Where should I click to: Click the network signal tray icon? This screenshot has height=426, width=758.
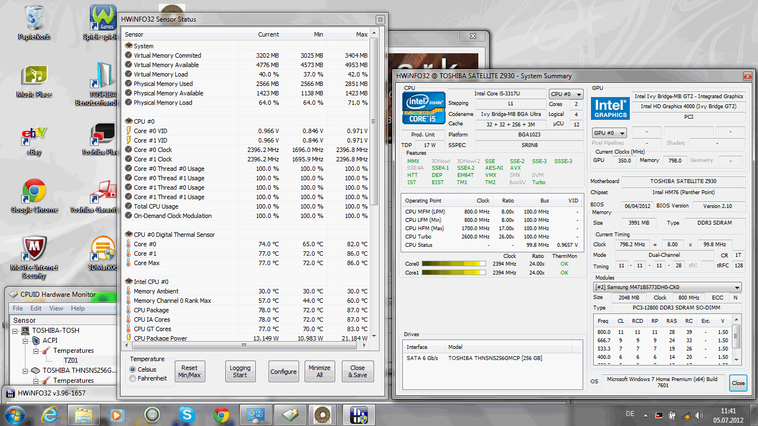[x=686, y=415]
